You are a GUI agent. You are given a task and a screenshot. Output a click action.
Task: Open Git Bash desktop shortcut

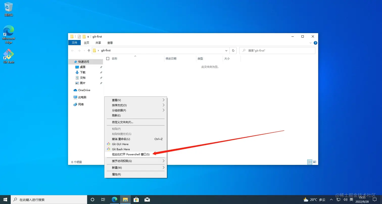pos(9,56)
